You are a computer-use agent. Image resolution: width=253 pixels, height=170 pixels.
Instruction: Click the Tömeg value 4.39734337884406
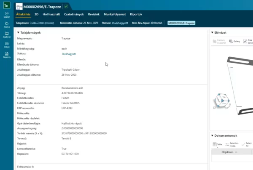72,93
